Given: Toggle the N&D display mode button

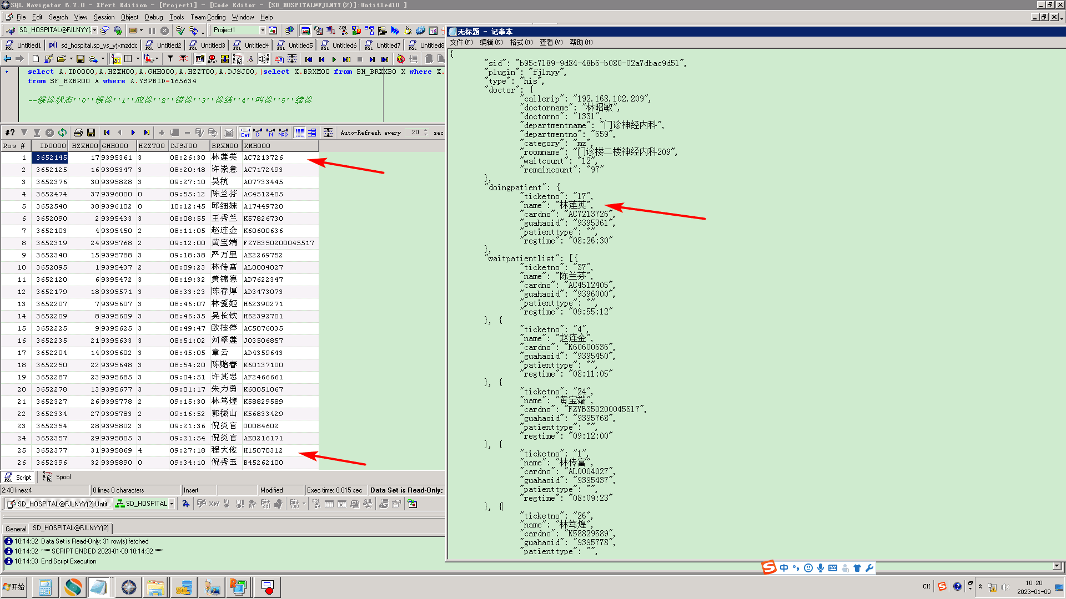Looking at the screenshot, I should (283, 133).
